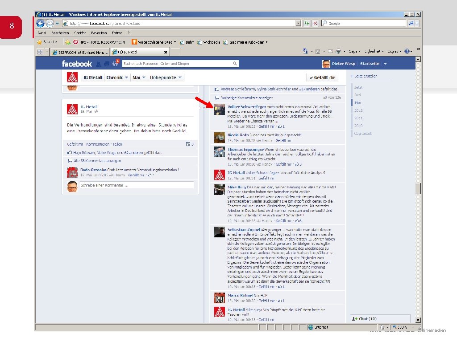The image size is (457, 342).
Task: Open the blue help icon in command bar
Action: (x=407, y=51)
